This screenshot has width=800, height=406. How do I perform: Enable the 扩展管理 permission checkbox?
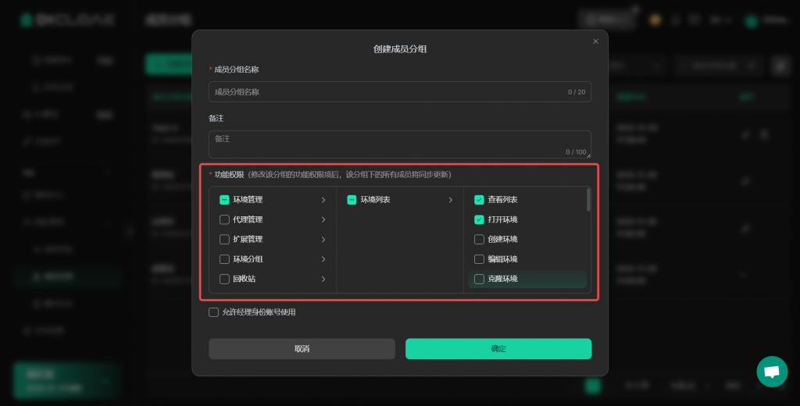[224, 239]
